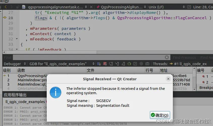Viewport: 213px width, 126px height.
Task: Click the stack view scrollbar up arrow
Action: pyautogui.click(x=194, y=68)
